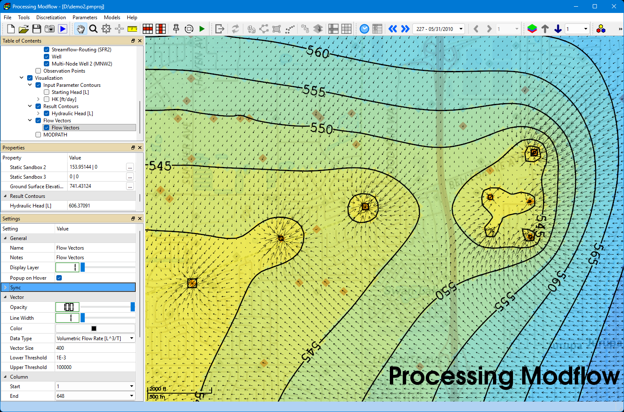Viewport: 624px width, 412px height.
Task: Click the pushpin tool icon
Action: pyautogui.click(x=176, y=29)
